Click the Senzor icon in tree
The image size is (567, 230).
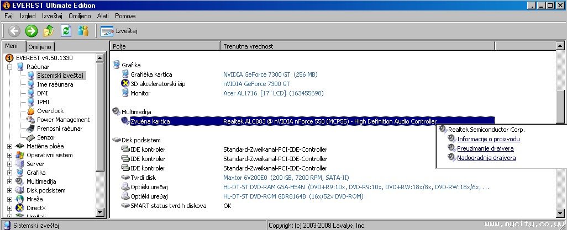pyautogui.click(x=31, y=137)
